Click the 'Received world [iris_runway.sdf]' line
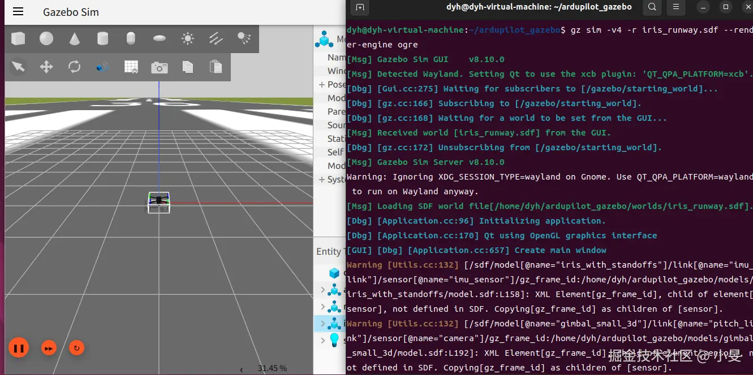This screenshot has width=753, height=375. 479,133
